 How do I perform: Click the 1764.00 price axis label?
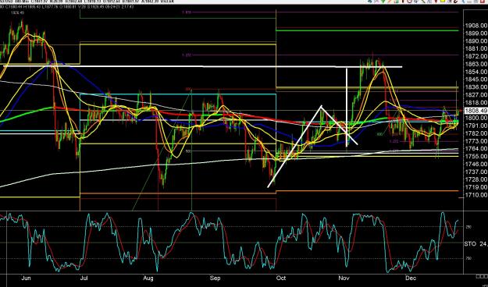(x=476, y=149)
